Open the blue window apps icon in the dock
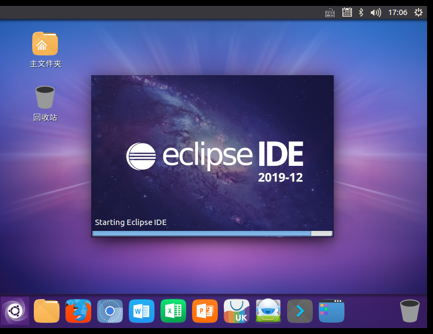This screenshot has width=433, height=334. [x=332, y=311]
